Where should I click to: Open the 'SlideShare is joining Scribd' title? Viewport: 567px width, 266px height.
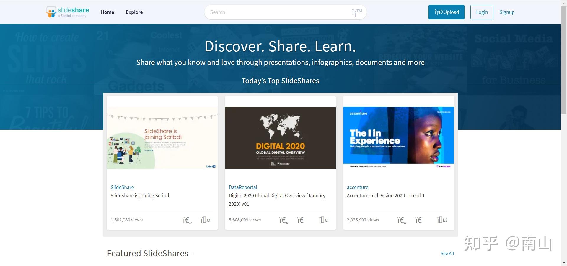click(x=140, y=196)
